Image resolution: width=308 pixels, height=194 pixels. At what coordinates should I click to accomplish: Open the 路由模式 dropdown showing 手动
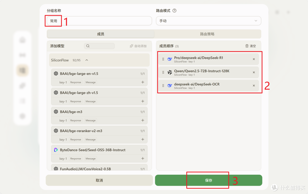click(208, 21)
